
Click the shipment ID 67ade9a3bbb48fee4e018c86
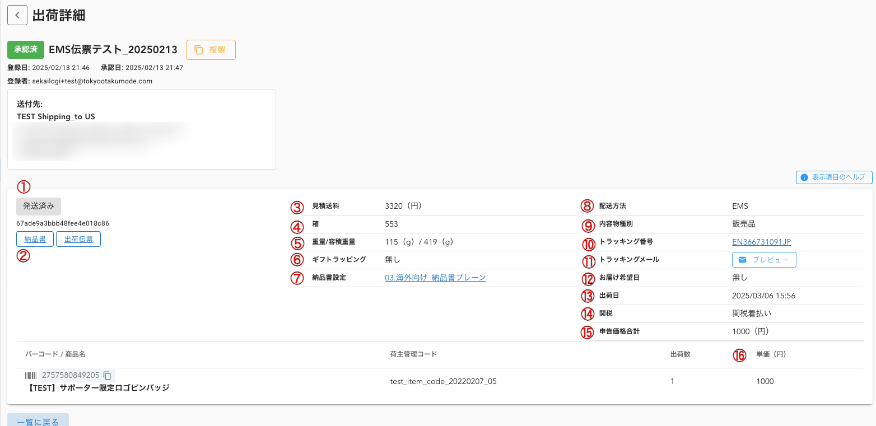[x=63, y=223]
